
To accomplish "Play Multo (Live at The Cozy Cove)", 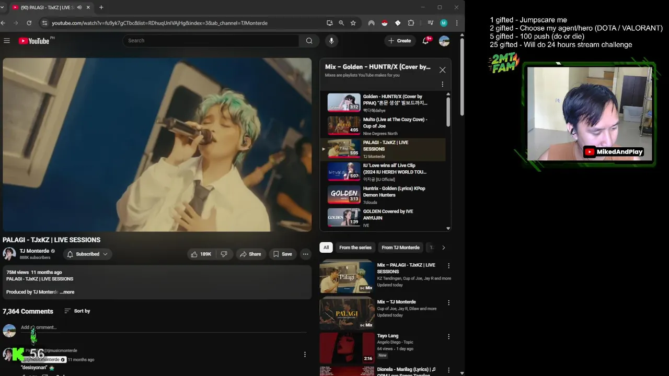I will click(x=386, y=126).
